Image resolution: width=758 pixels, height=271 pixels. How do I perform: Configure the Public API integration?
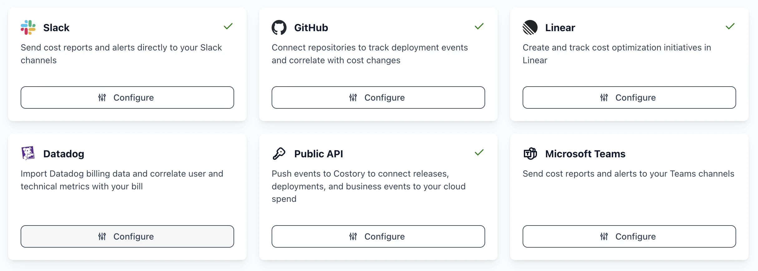pos(378,236)
